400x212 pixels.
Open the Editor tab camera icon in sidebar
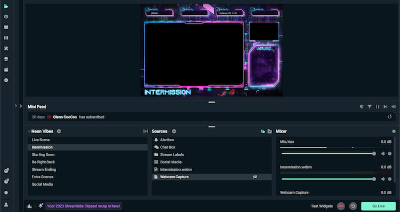click(x=6, y=6)
